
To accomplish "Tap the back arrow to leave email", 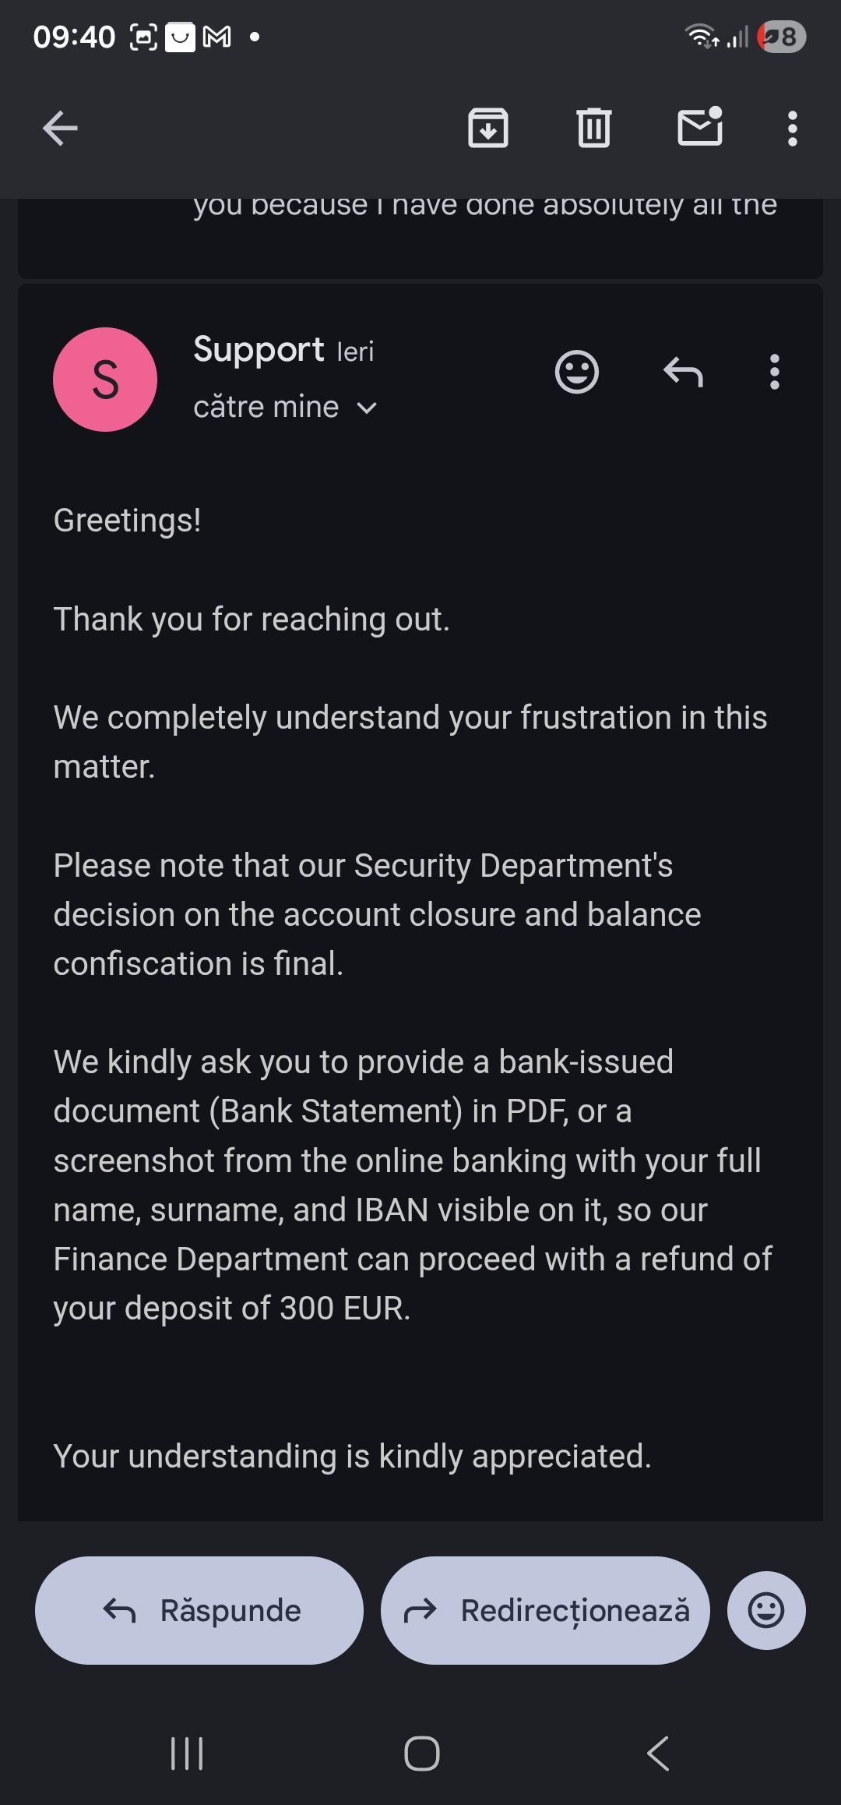I will pyautogui.click(x=60, y=129).
